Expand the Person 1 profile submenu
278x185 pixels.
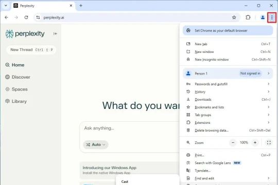pos(228,73)
